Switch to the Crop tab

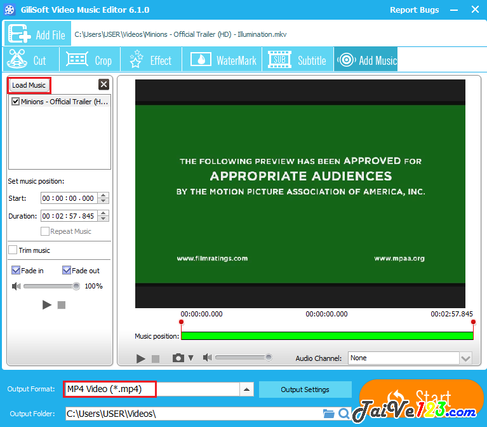pos(90,59)
